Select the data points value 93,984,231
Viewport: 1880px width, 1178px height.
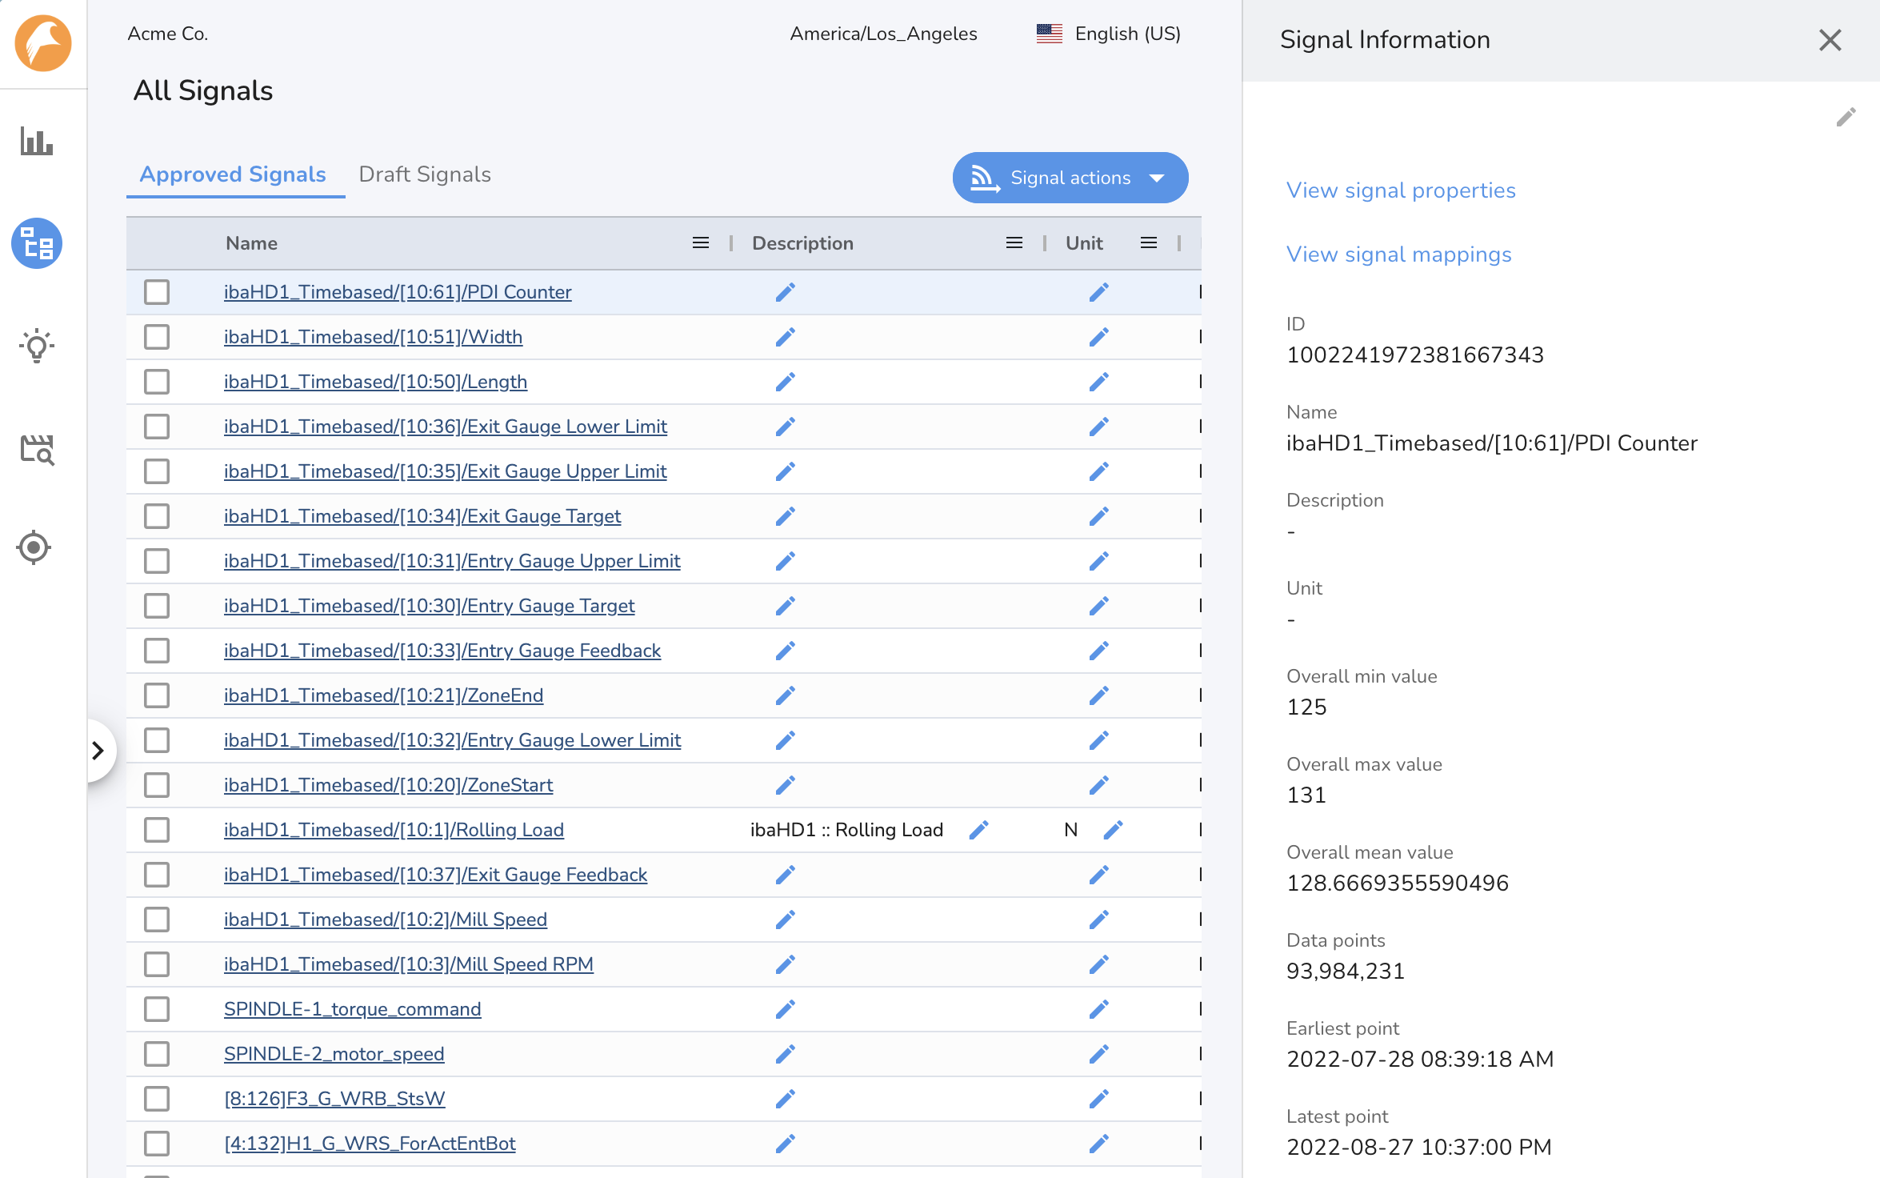coord(1346,972)
